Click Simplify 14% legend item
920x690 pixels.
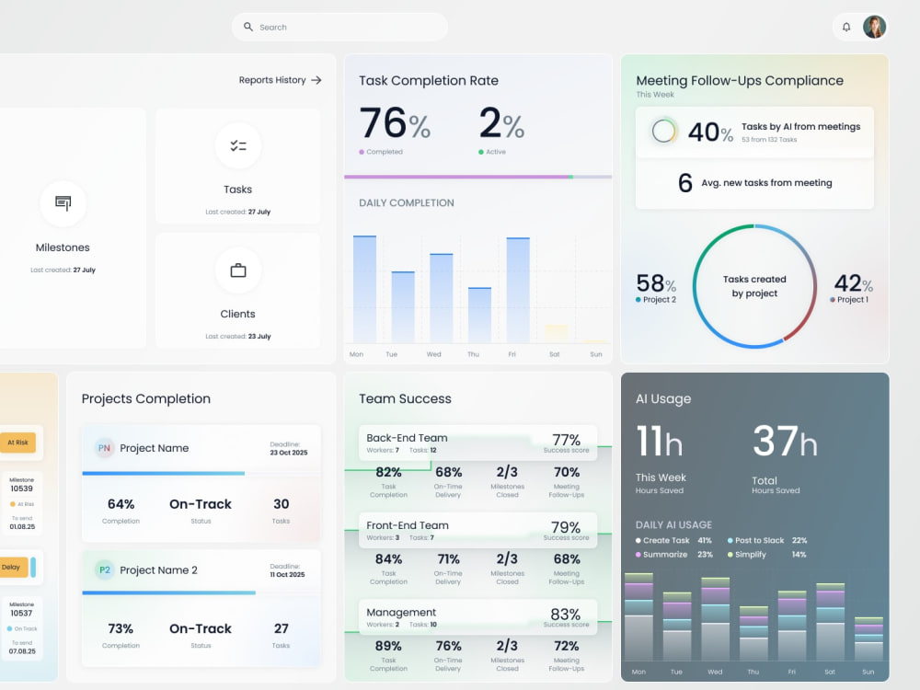tap(767, 555)
